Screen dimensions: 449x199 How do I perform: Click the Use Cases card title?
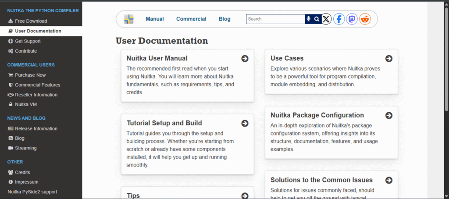point(287,58)
